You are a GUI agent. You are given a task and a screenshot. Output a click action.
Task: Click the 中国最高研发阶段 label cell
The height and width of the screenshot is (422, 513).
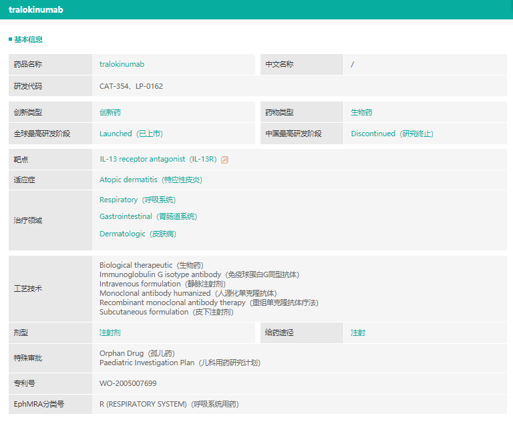(x=302, y=134)
